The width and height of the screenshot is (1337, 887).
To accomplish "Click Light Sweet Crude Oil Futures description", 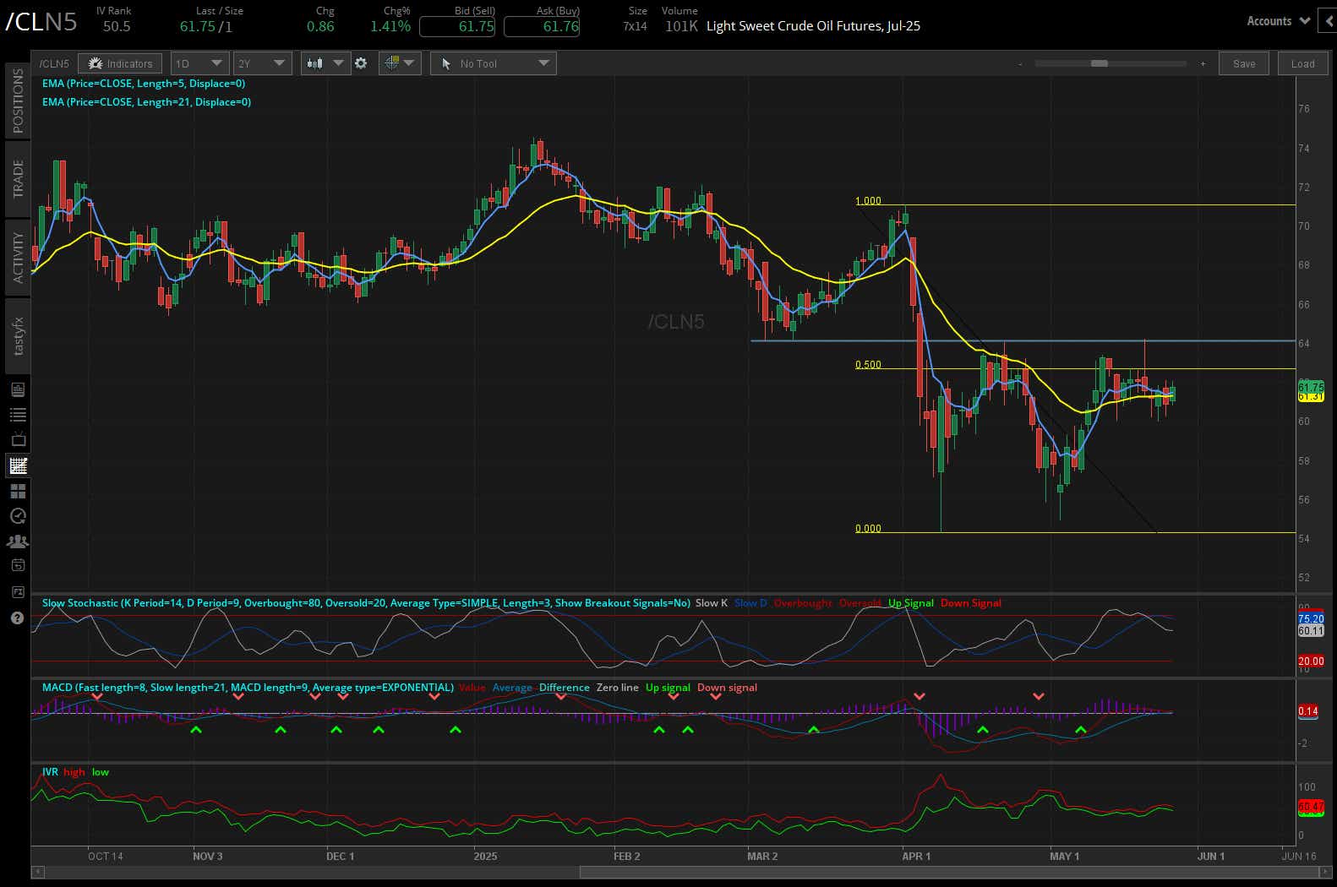I will (813, 26).
